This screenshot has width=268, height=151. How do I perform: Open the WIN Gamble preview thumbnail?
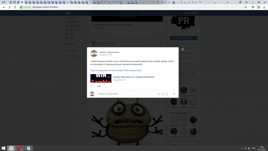click(x=101, y=79)
